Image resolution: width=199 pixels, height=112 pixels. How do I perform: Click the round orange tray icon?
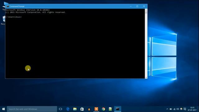pyautogui.click(x=181, y=109)
